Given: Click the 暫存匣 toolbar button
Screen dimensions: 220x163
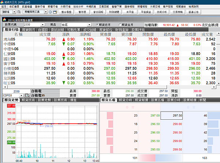Looking at the screenshot, I should click(x=82, y=12).
